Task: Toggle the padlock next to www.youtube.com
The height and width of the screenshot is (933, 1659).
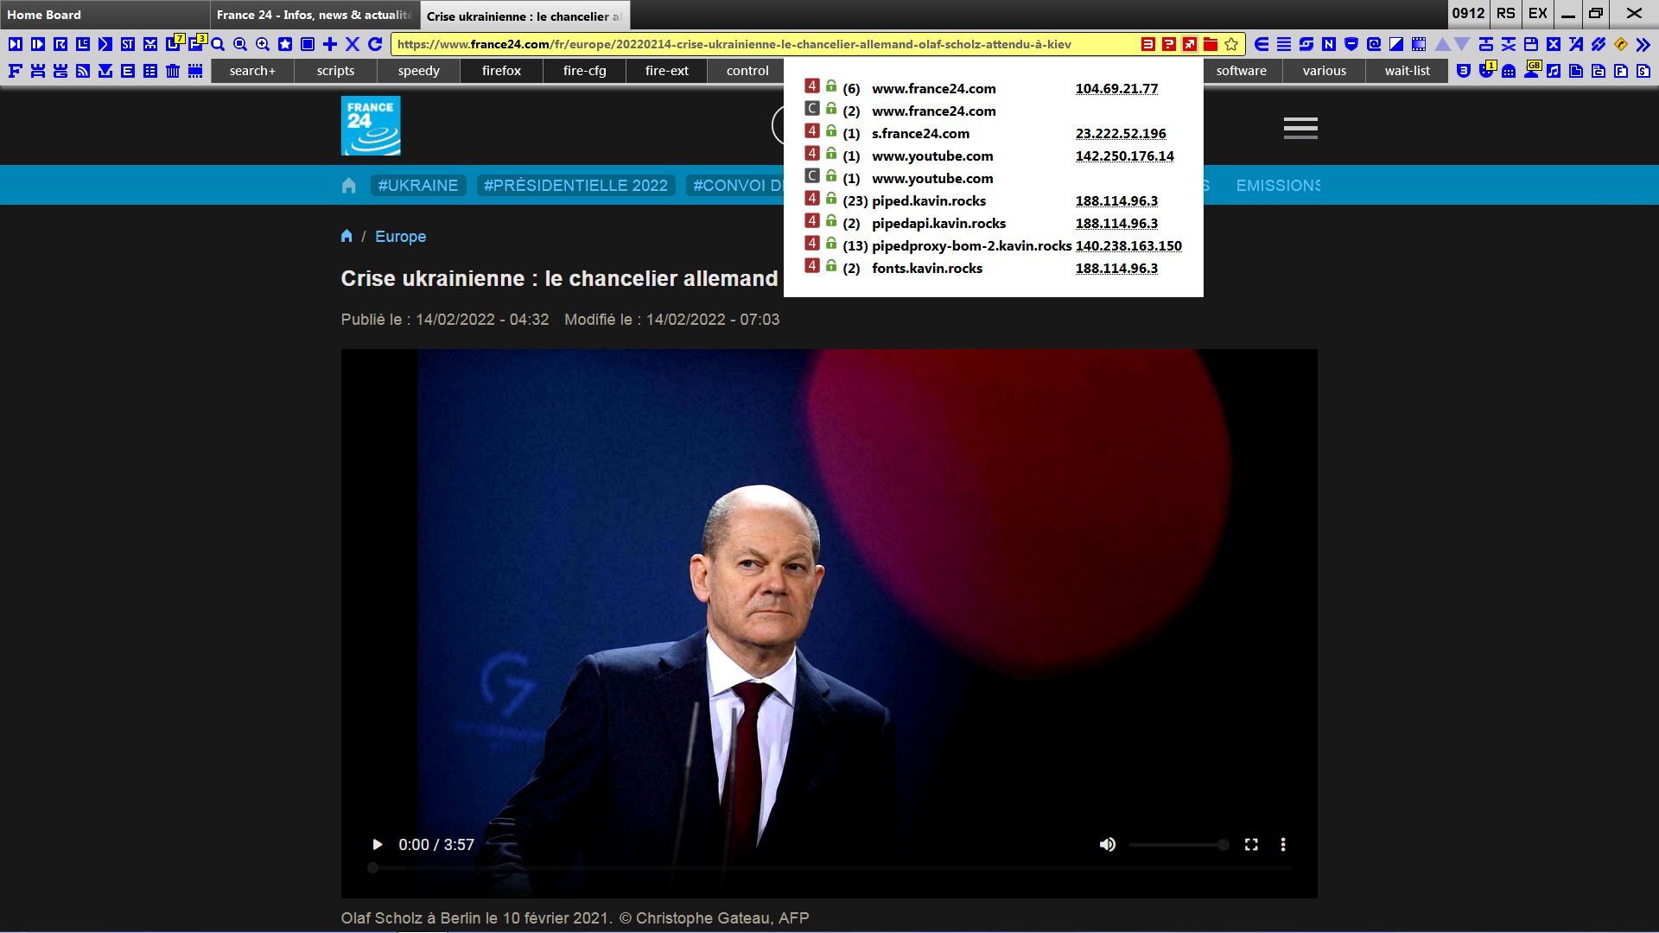Action: coord(830,155)
